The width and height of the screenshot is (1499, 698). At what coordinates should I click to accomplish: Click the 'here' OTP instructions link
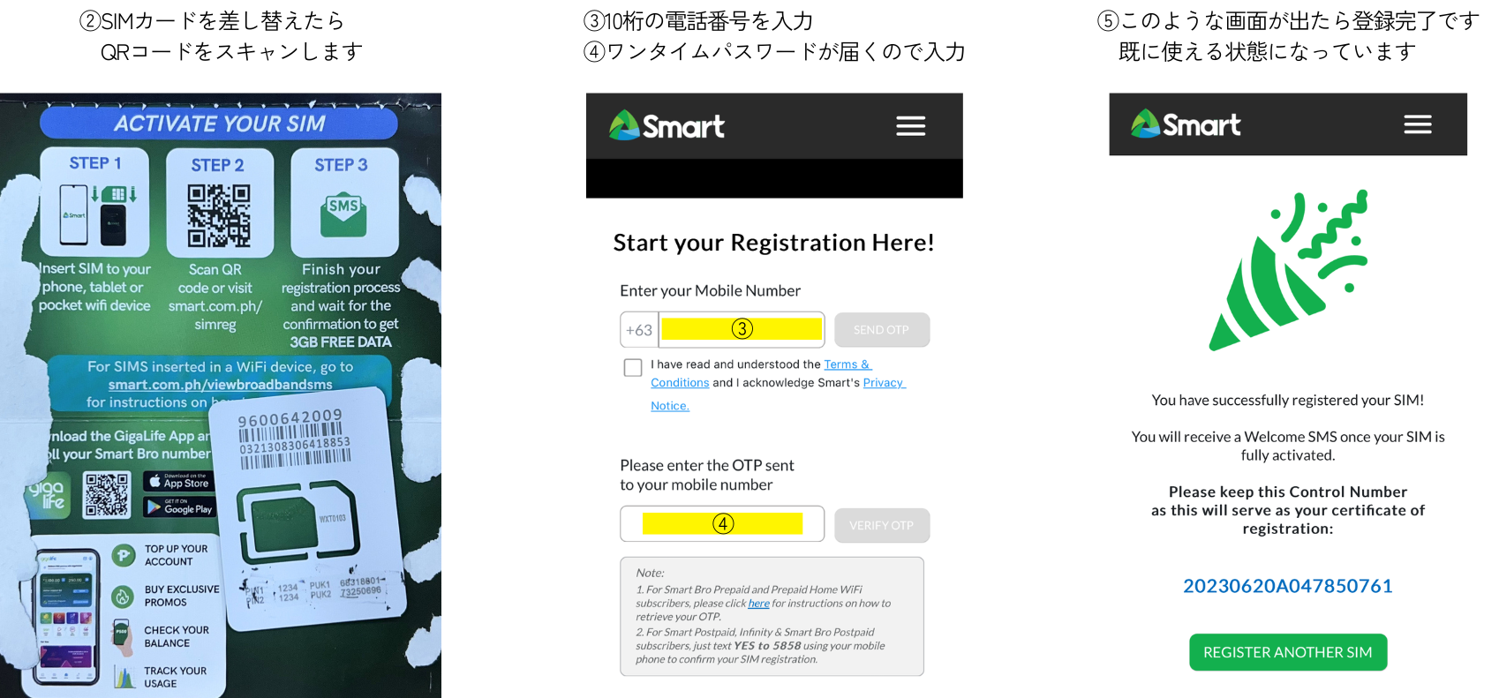point(758,604)
